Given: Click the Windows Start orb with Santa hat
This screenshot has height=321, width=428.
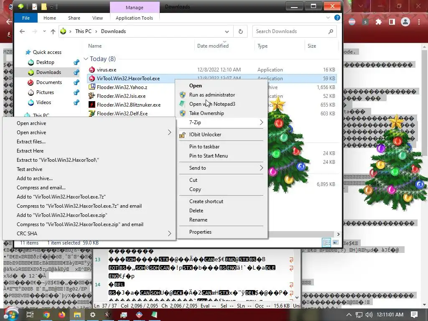Looking at the screenshot, I should click(x=11, y=314).
